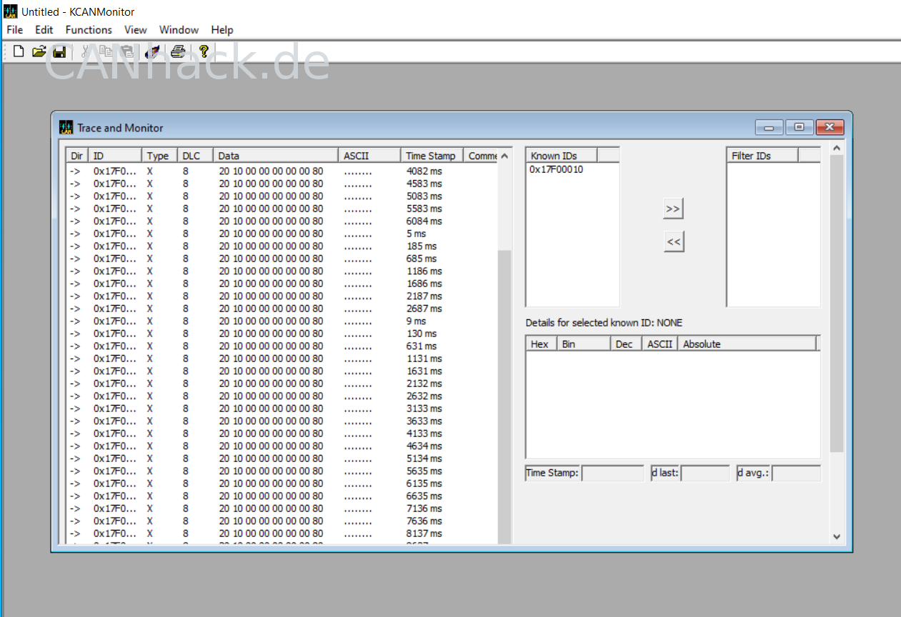This screenshot has height=617, width=901.
Task: Select the trace row with 130 ms
Action: (282, 333)
